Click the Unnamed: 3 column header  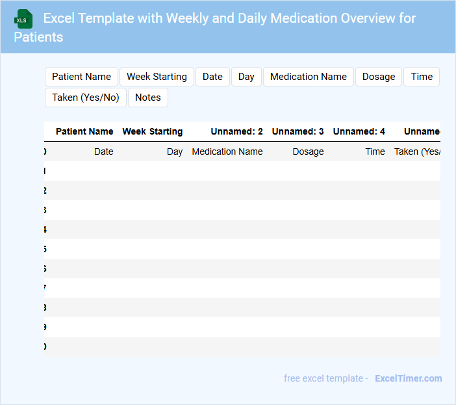pos(298,131)
